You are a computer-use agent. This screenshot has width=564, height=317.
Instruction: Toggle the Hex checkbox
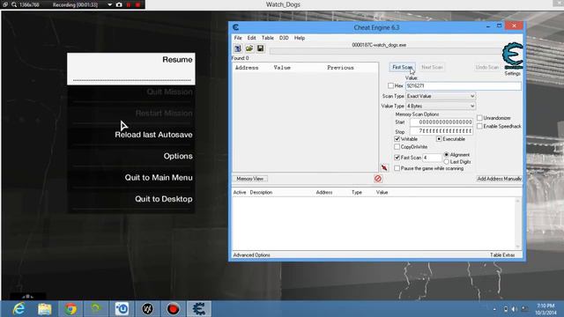(390, 86)
